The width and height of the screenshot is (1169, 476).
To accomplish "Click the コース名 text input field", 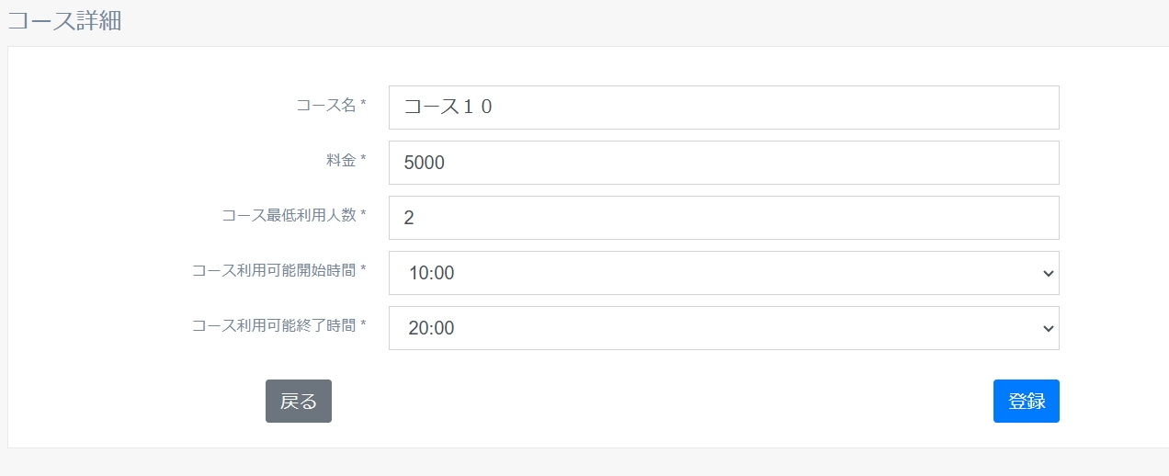I will point(723,108).
